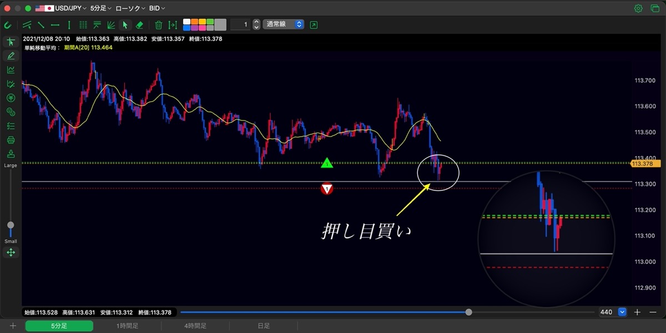Click the yen currency sidebar icon
Viewport: 666px width, 333px height.
coord(11,98)
